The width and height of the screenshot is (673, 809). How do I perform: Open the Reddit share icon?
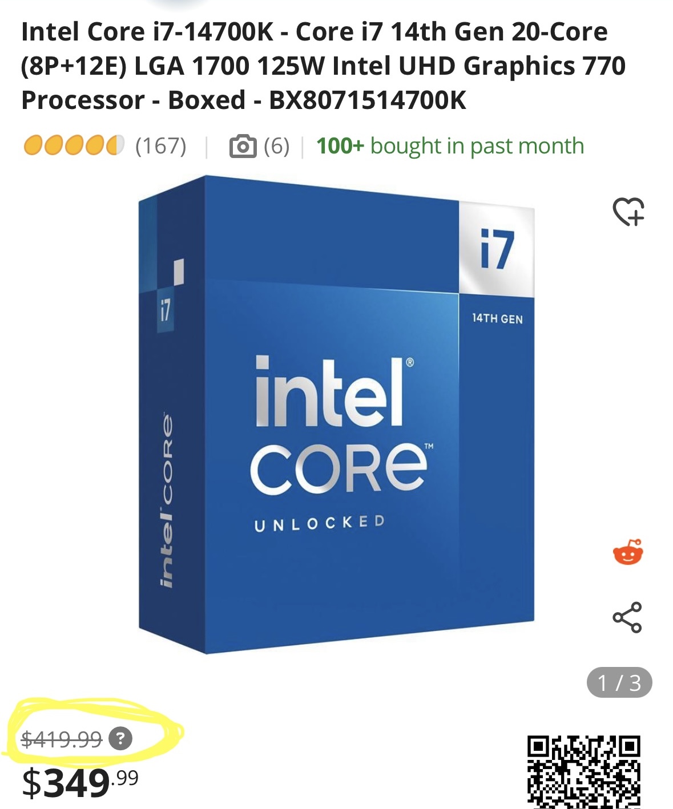click(x=628, y=552)
